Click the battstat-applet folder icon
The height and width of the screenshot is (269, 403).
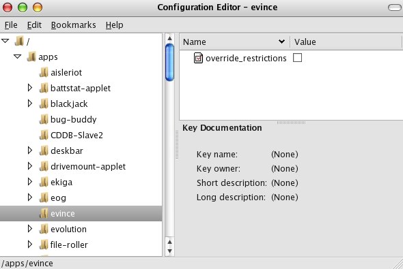(44, 88)
